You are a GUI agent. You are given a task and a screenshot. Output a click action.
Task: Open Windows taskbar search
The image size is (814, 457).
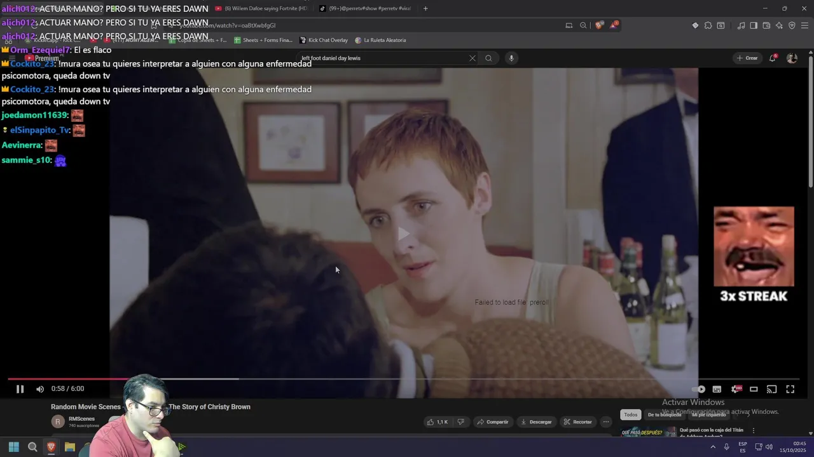[32, 447]
